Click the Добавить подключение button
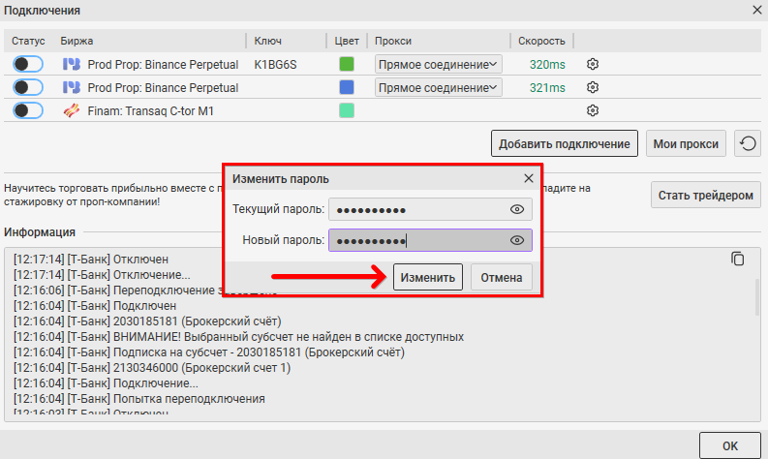Image resolution: width=768 pixels, height=459 pixels. pyautogui.click(x=565, y=143)
